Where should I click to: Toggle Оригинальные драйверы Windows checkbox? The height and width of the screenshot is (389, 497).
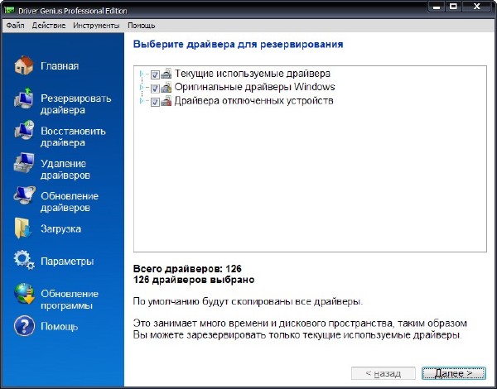pyautogui.click(x=155, y=88)
